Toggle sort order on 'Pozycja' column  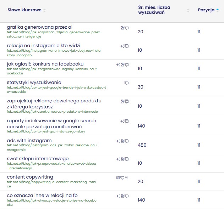218,10
